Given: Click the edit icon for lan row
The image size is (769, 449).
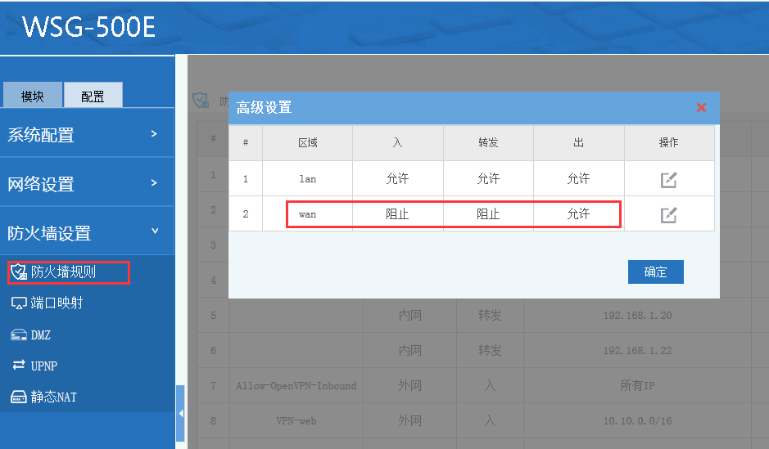Looking at the screenshot, I should (x=668, y=180).
